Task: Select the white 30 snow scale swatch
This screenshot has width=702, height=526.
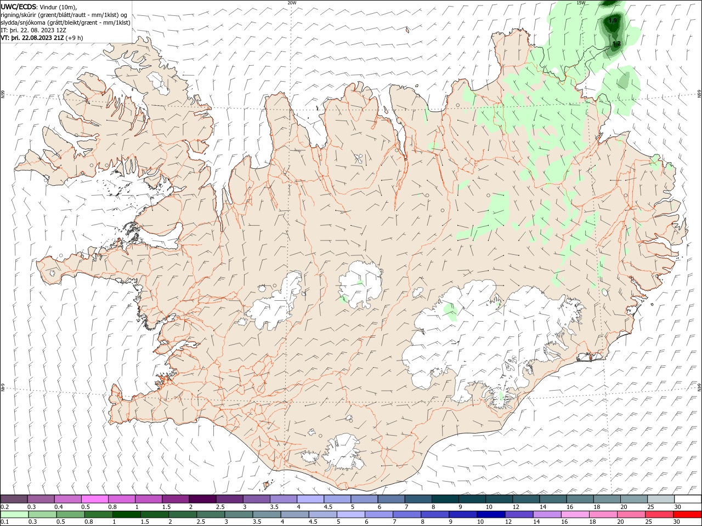Action: (x=687, y=499)
